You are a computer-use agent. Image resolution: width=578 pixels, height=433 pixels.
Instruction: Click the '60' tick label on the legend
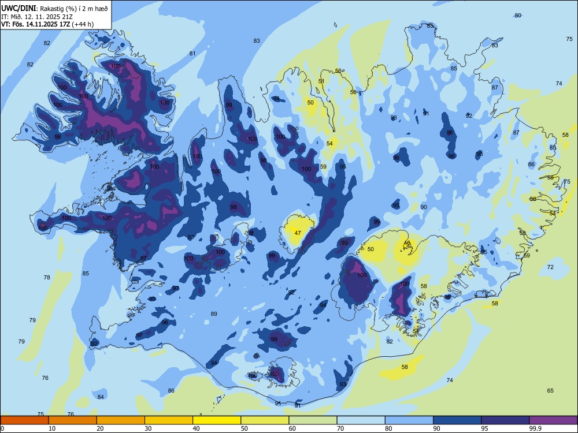click(292, 428)
